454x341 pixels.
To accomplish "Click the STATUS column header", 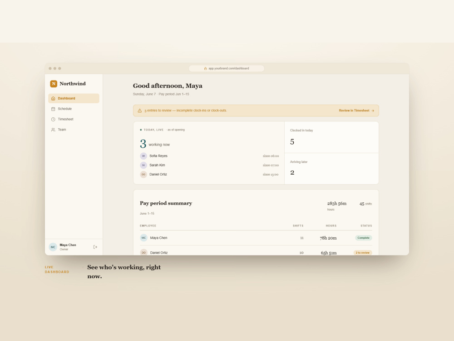I will [x=366, y=226].
